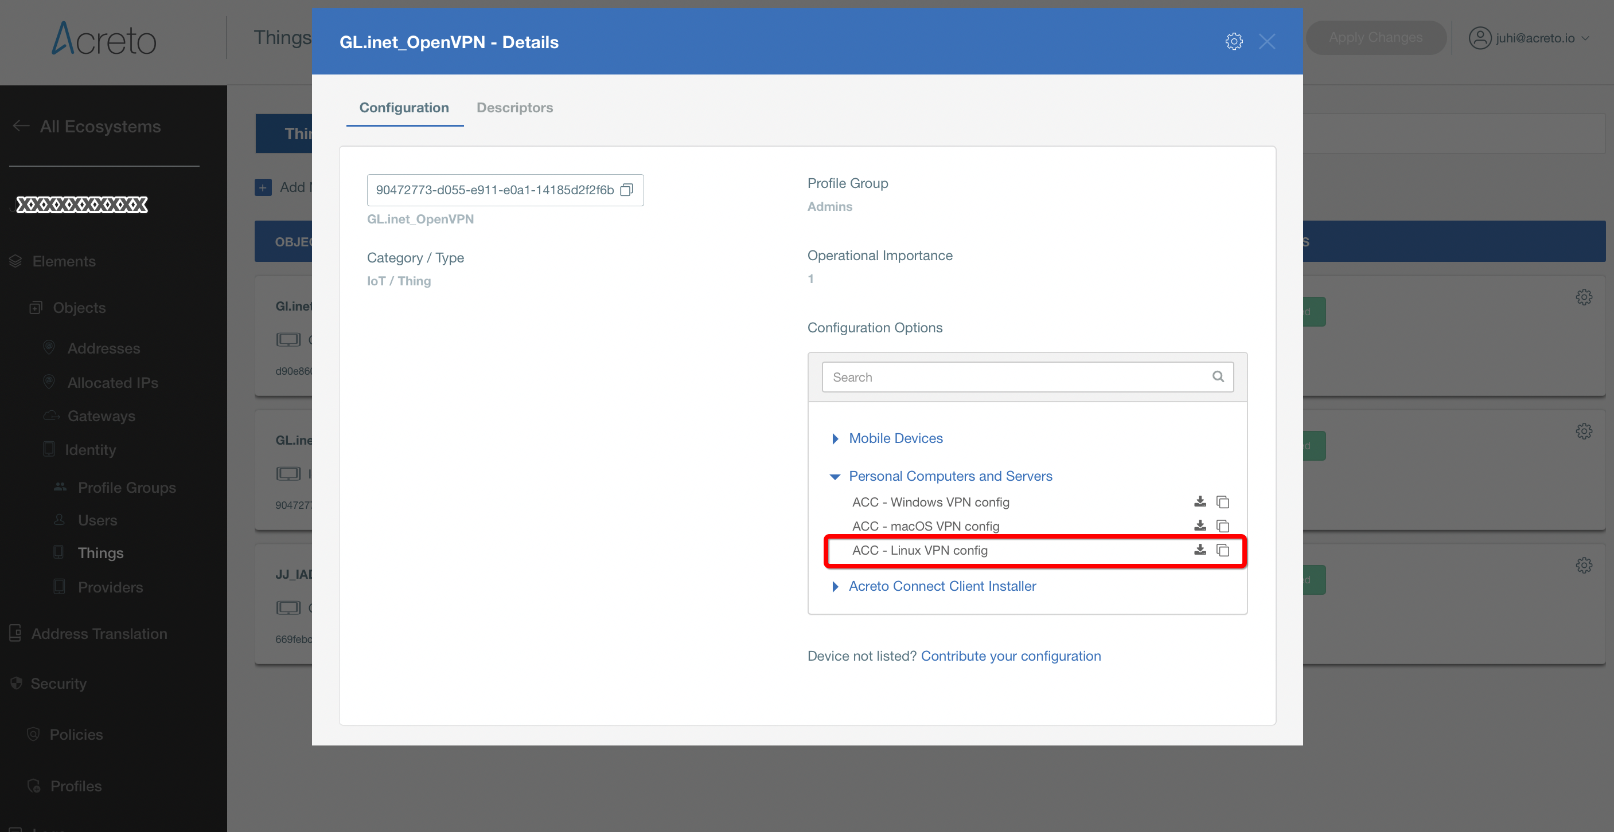The height and width of the screenshot is (832, 1614).
Task: Click the object UUID text field
Action: tap(505, 190)
